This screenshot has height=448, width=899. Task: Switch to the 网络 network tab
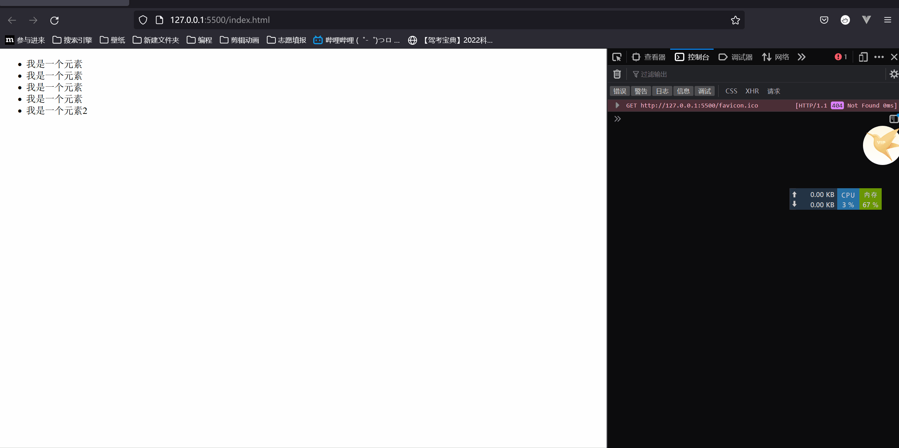click(x=775, y=57)
